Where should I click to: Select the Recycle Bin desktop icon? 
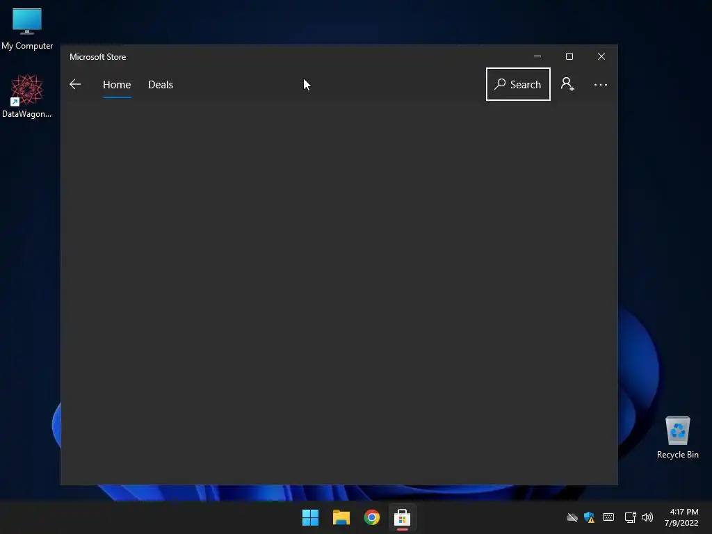[677, 437]
